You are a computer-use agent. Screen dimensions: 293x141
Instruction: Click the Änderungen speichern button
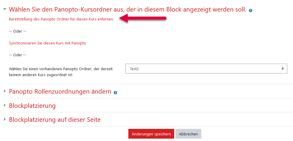tap(151, 134)
